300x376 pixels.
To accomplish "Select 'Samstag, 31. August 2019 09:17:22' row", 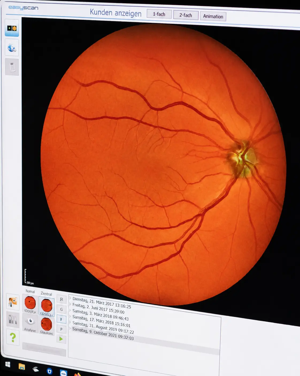I will click(103, 328).
